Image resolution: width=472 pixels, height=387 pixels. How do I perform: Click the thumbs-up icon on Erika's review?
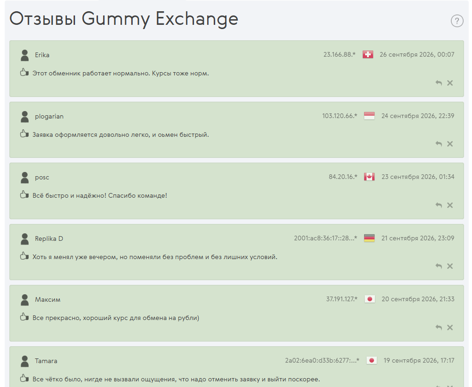point(24,73)
